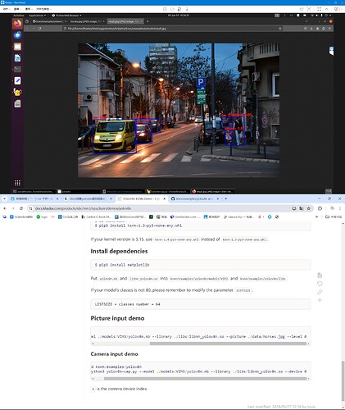This screenshot has height=410, width=345.
Task: Bookmark the page with Firefox star icon
Action: click(280, 29)
